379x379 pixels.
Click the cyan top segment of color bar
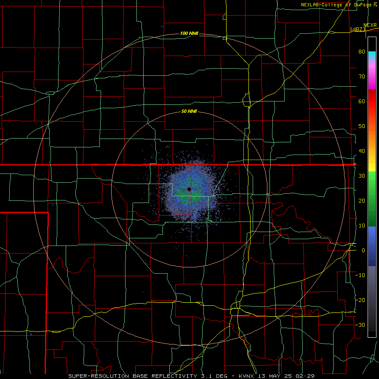pyautogui.click(x=372, y=55)
